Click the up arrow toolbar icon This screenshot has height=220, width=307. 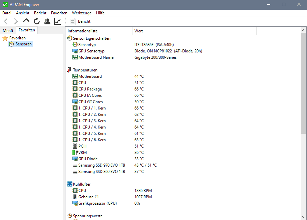26,20
